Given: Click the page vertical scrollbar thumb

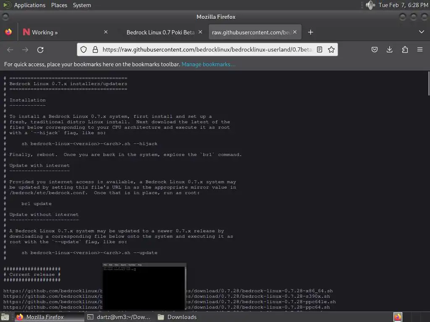Looking at the screenshot, I should coord(429,83).
